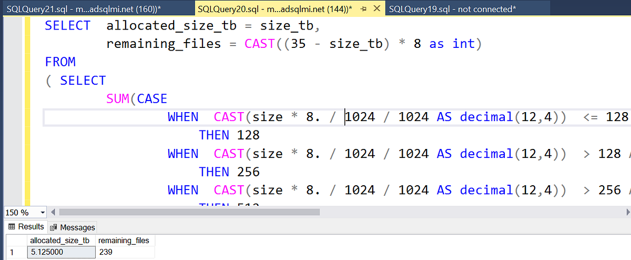
Task: Select row 1 header in the results grid
Action: (x=16, y=252)
